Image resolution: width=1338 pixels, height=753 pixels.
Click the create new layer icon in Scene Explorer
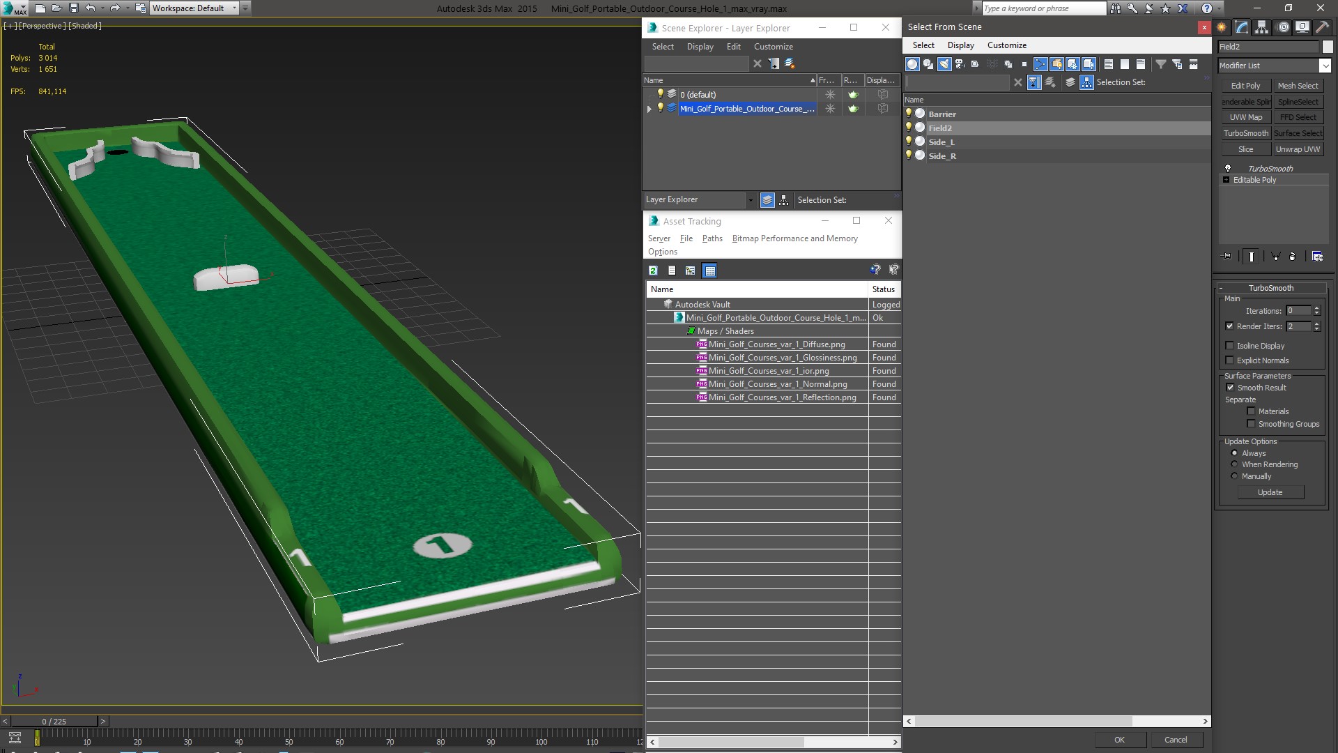click(x=790, y=63)
